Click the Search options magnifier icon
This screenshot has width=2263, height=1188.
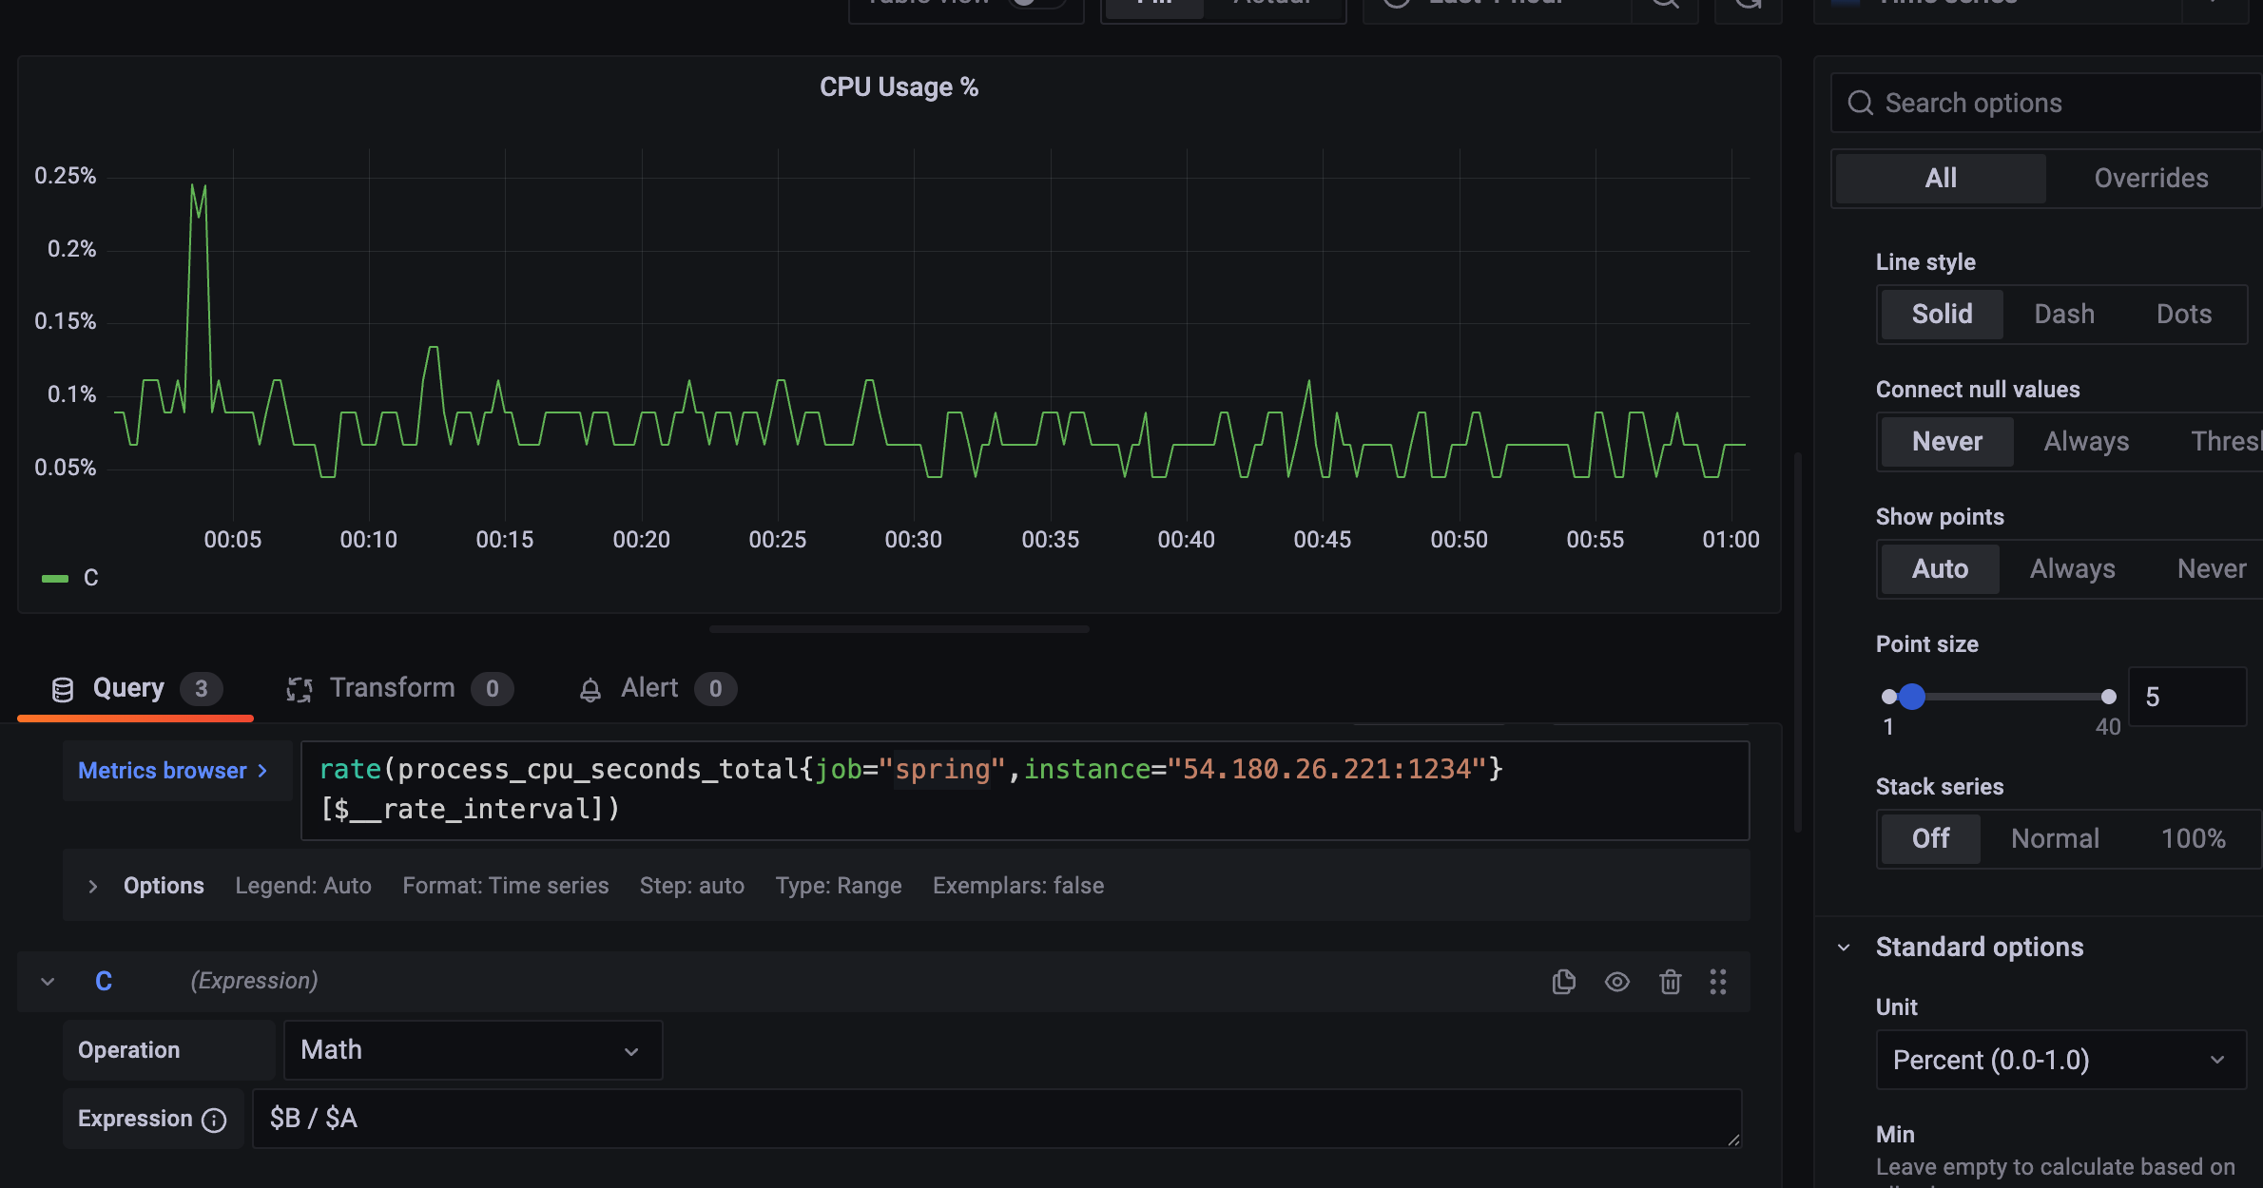coord(1860,103)
